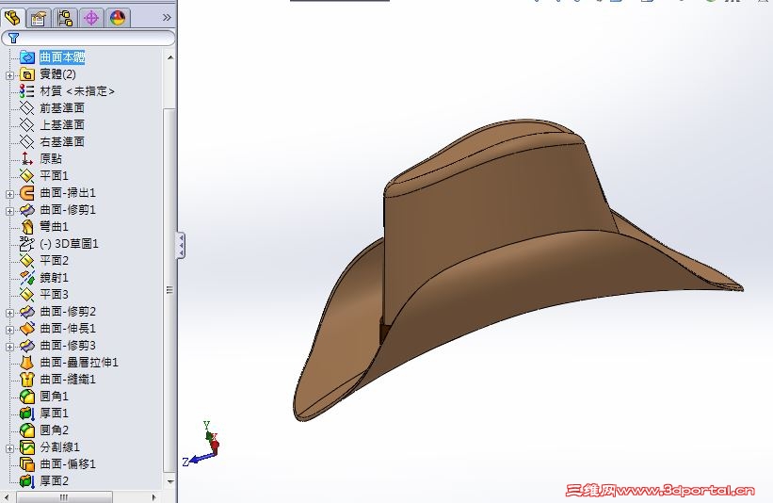Image resolution: width=773 pixels, height=503 pixels.
Task: Click the feature tree scroll down arrow
Action: 170,481
